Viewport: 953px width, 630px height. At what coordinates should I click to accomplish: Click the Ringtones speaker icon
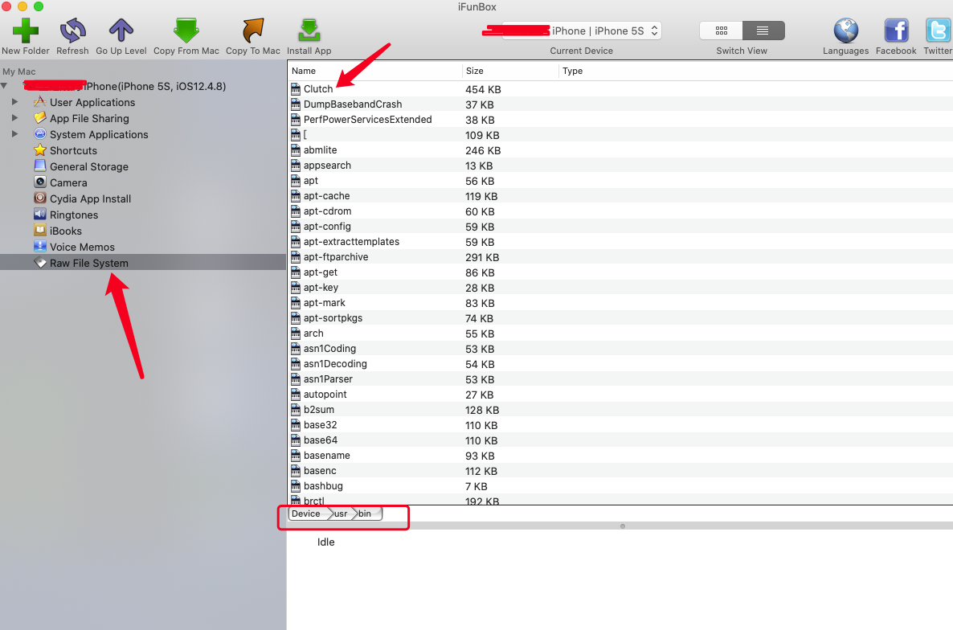point(40,214)
